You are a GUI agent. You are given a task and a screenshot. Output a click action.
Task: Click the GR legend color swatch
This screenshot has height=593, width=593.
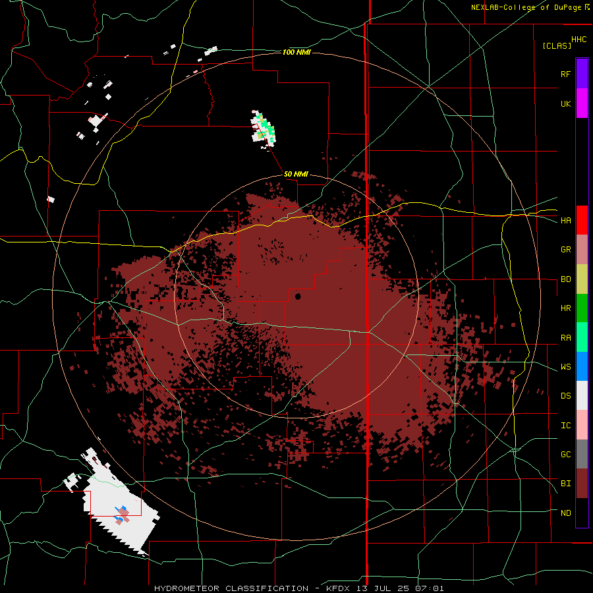coord(582,250)
